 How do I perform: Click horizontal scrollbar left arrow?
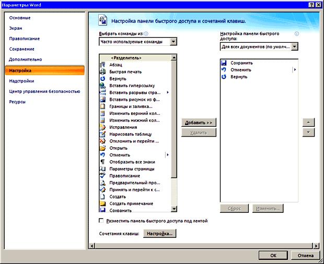point(92,246)
